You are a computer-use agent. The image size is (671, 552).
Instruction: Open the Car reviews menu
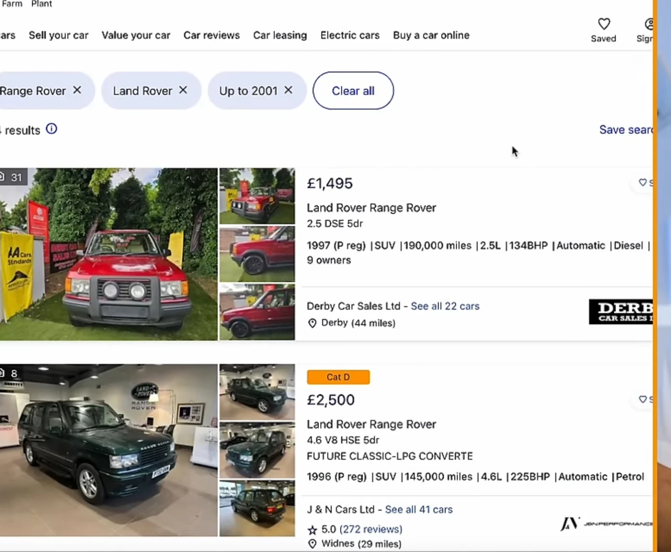coord(212,35)
